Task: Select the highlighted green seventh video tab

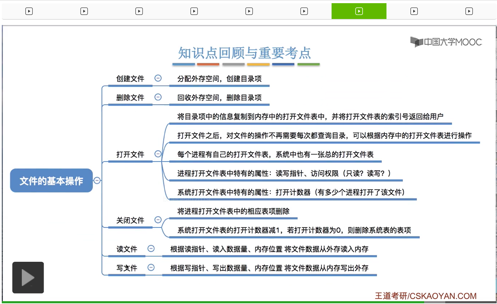Action: coord(359,11)
